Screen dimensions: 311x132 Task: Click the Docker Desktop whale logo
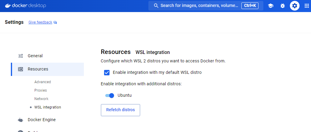point(8,5)
